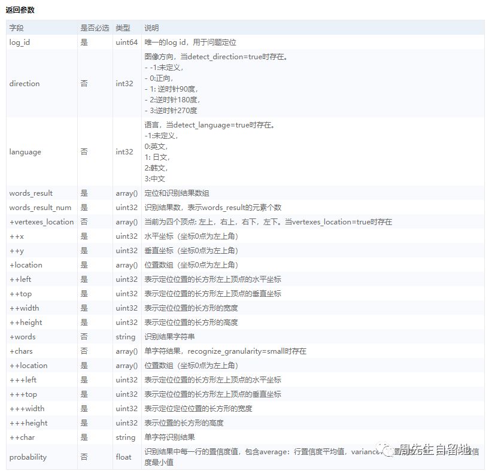Viewport: 486px width, 471px height.
Task: Select the +++left field cell
Action: (x=23, y=380)
